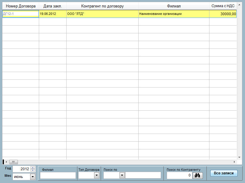245x183 pixels.
Task: Click the 'Филиал' filter input field
Action: point(58,175)
